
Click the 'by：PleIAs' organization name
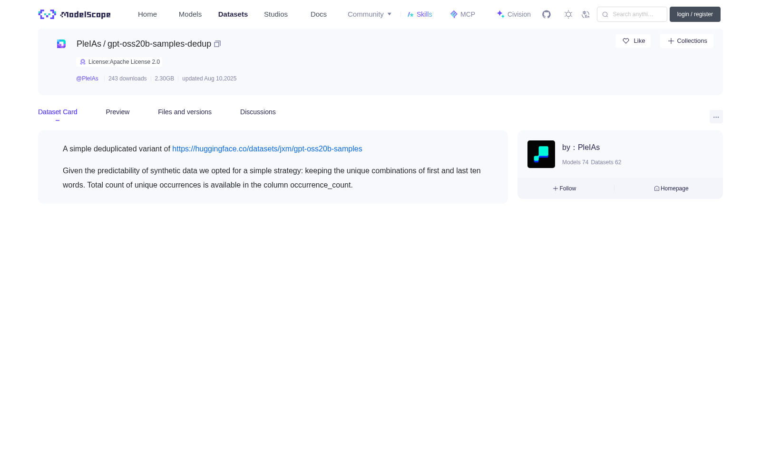point(581,148)
